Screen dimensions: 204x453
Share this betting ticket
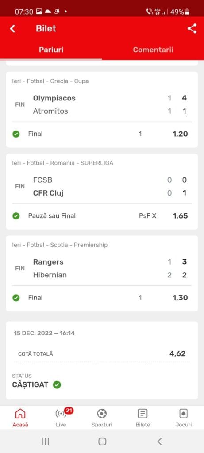point(192,28)
